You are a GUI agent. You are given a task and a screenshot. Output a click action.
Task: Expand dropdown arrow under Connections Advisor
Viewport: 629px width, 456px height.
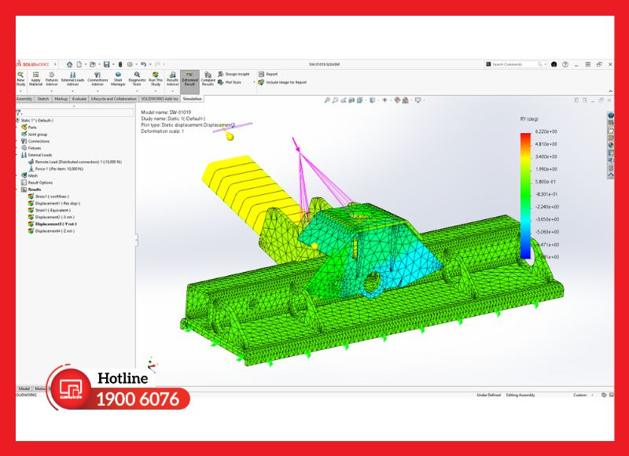point(97,91)
